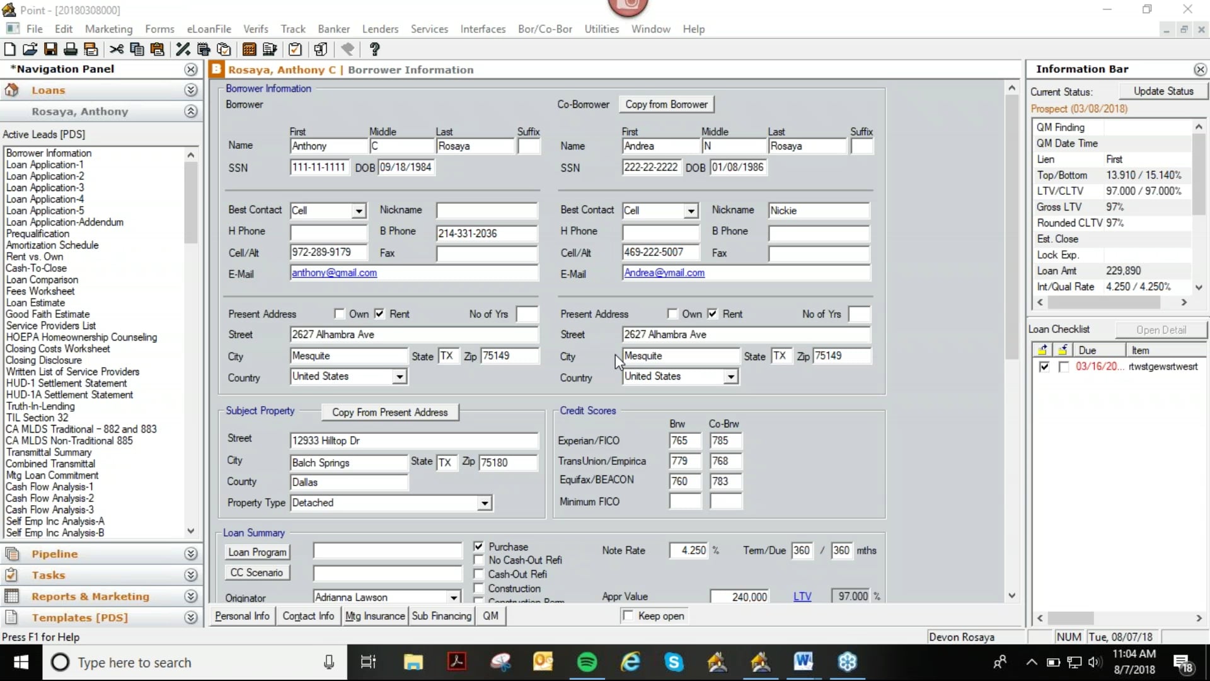
Task: Click the Paste clipboard toolbar icon
Action: point(157,49)
